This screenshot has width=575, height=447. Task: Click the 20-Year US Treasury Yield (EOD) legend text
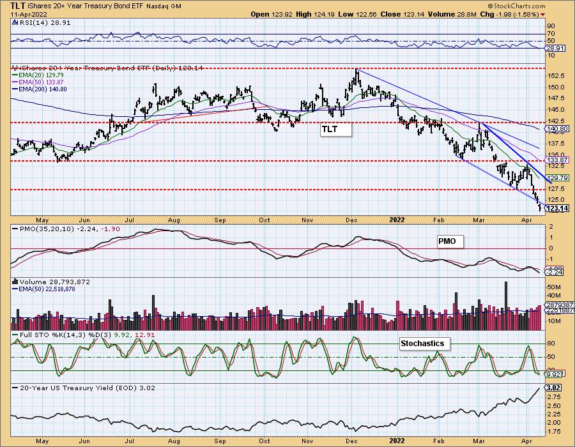point(88,388)
